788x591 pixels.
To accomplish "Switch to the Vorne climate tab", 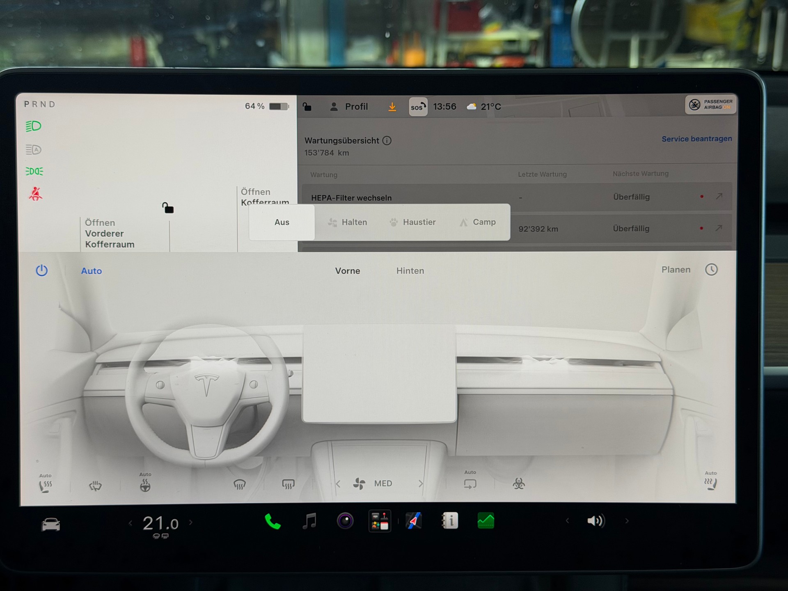I will point(348,271).
